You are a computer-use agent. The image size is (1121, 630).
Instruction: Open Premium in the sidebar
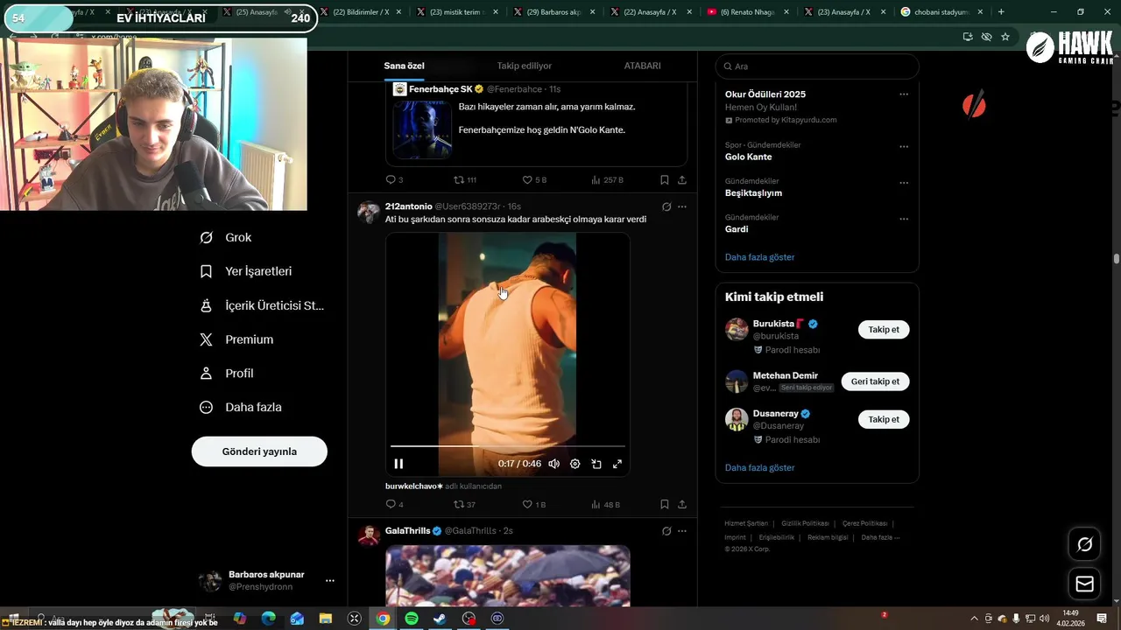(237, 339)
